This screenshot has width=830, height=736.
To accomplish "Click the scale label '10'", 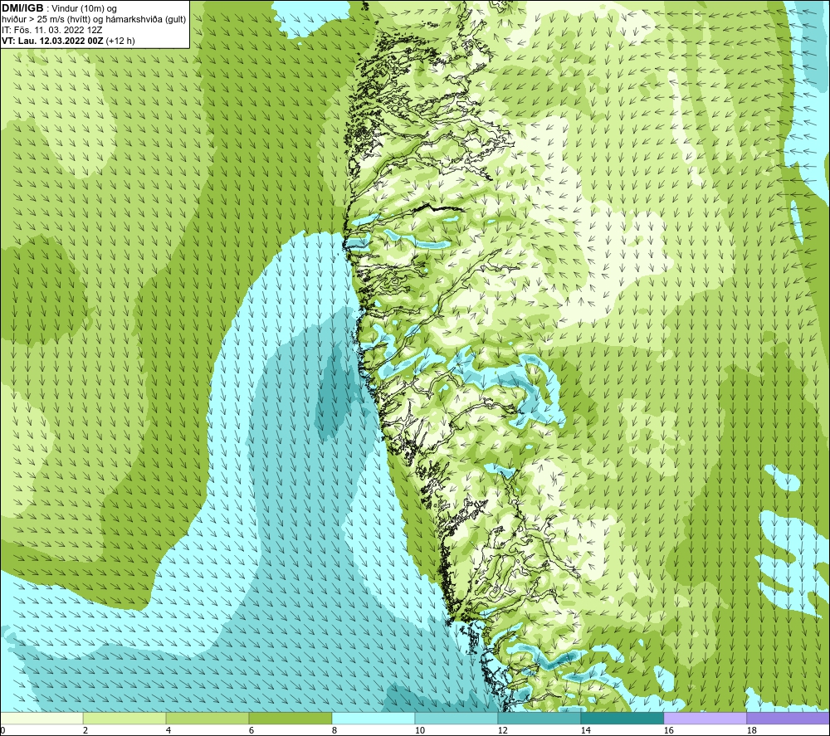I will [419, 731].
